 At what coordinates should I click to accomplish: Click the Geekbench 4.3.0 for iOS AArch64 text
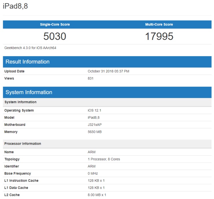pyautogui.click(x=30, y=48)
